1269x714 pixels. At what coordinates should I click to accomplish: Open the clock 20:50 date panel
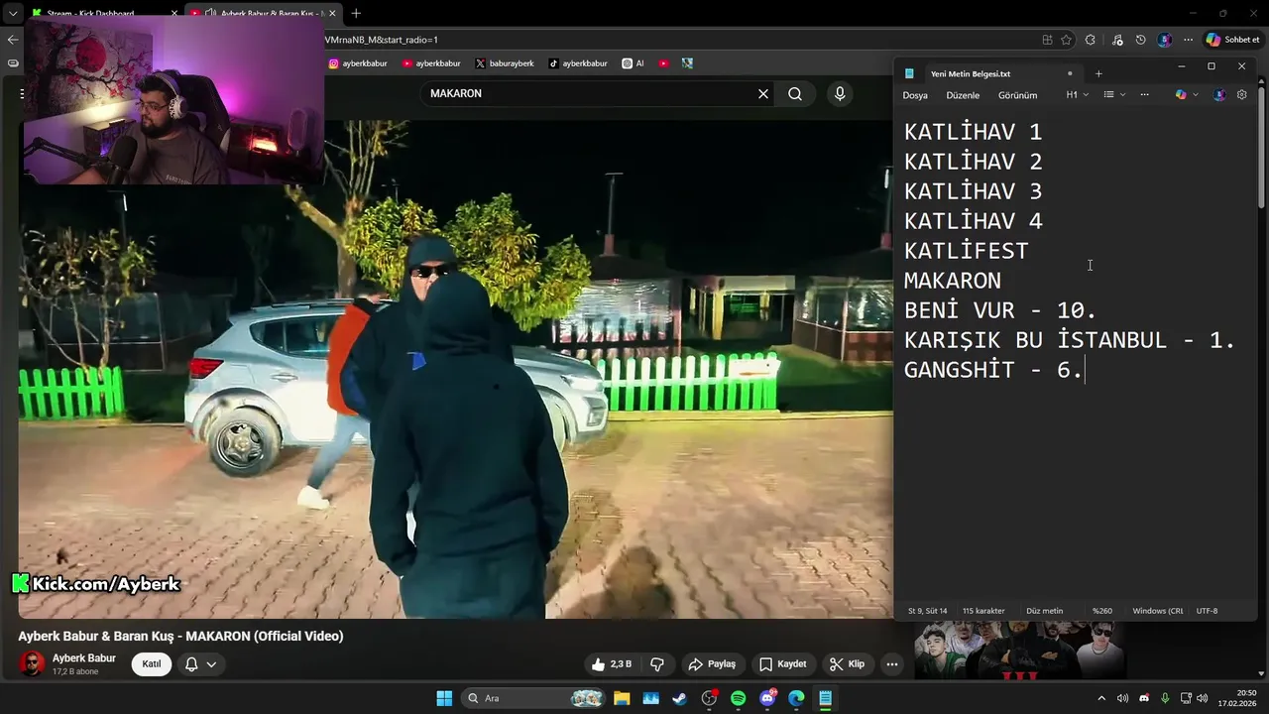click(x=1237, y=698)
